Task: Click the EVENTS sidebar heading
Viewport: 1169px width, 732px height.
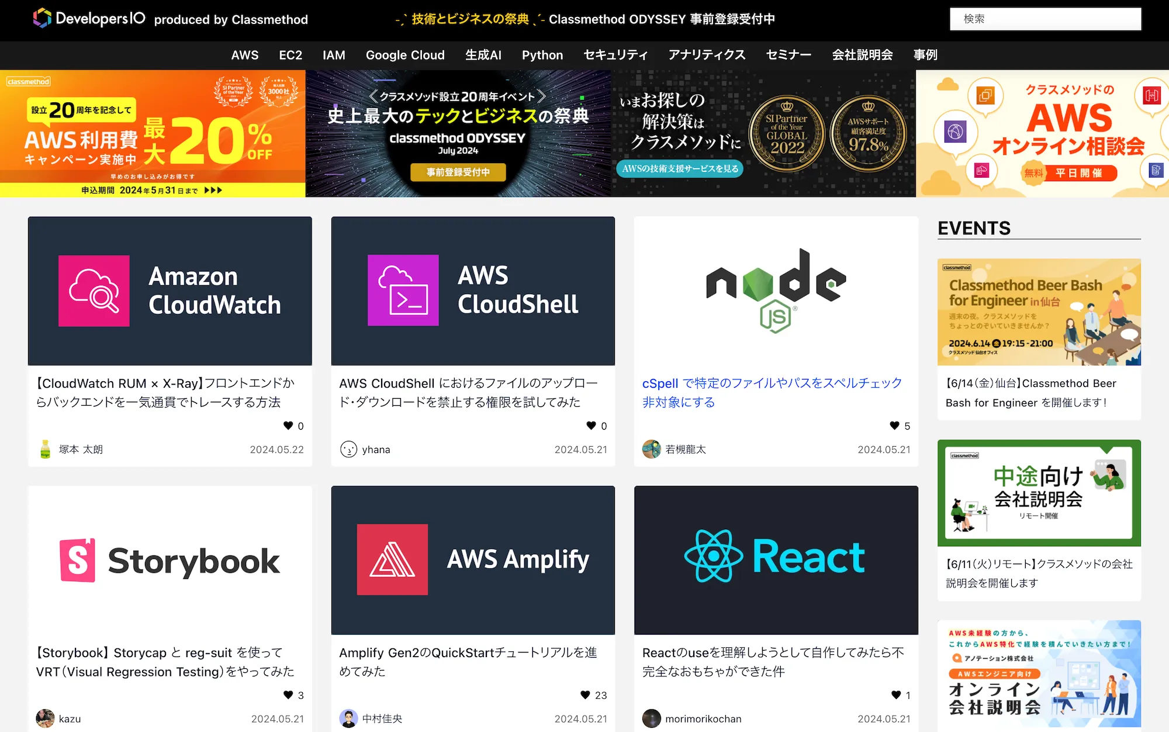Action: (974, 228)
